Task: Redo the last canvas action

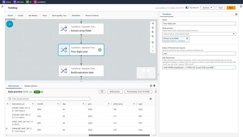Action: click(153, 51)
